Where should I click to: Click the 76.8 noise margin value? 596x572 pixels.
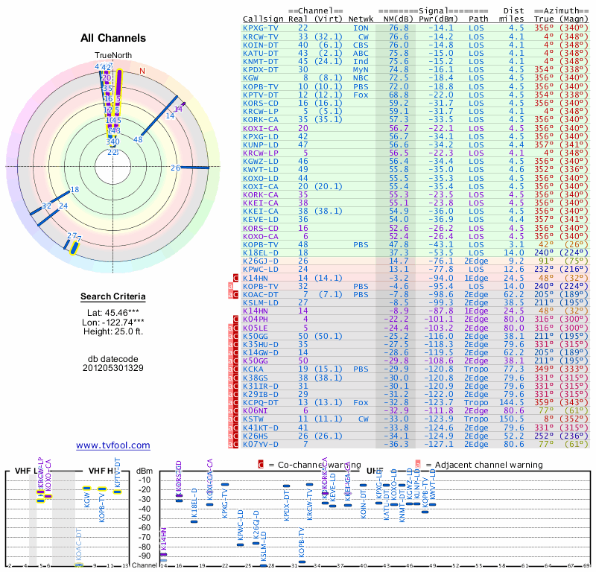pyautogui.click(x=399, y=28)
